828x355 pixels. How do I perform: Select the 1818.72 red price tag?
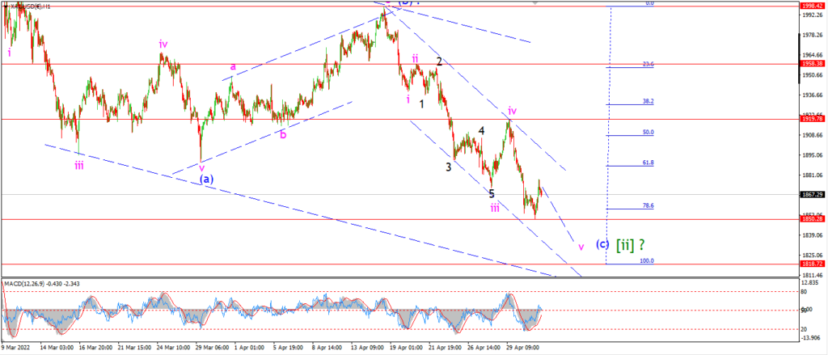tap(813, 263)
